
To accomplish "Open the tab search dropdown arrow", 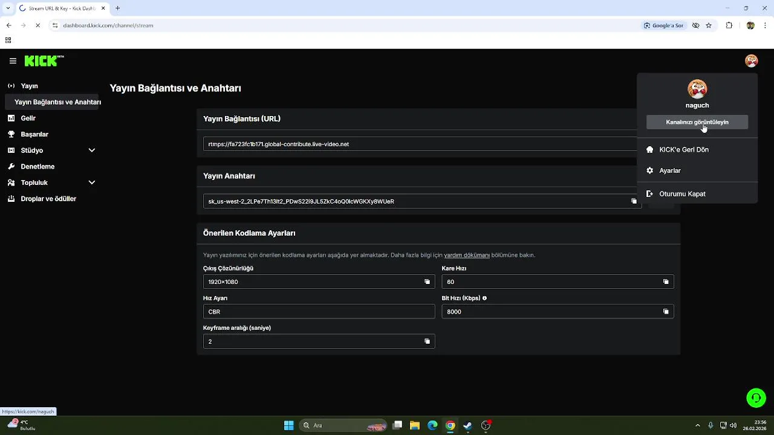I will (7, 8).
